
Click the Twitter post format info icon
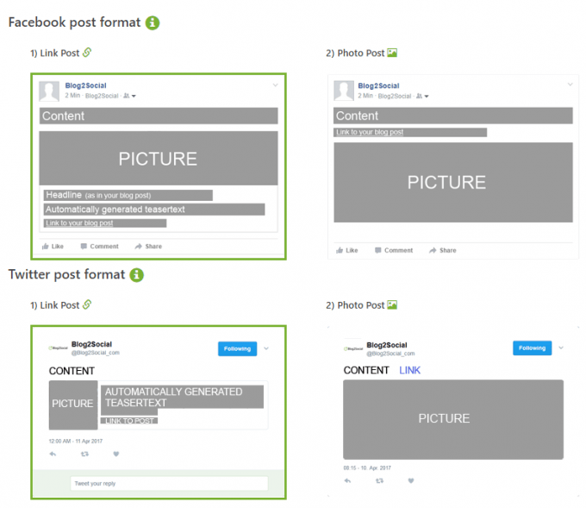click(x=136, y=275)
